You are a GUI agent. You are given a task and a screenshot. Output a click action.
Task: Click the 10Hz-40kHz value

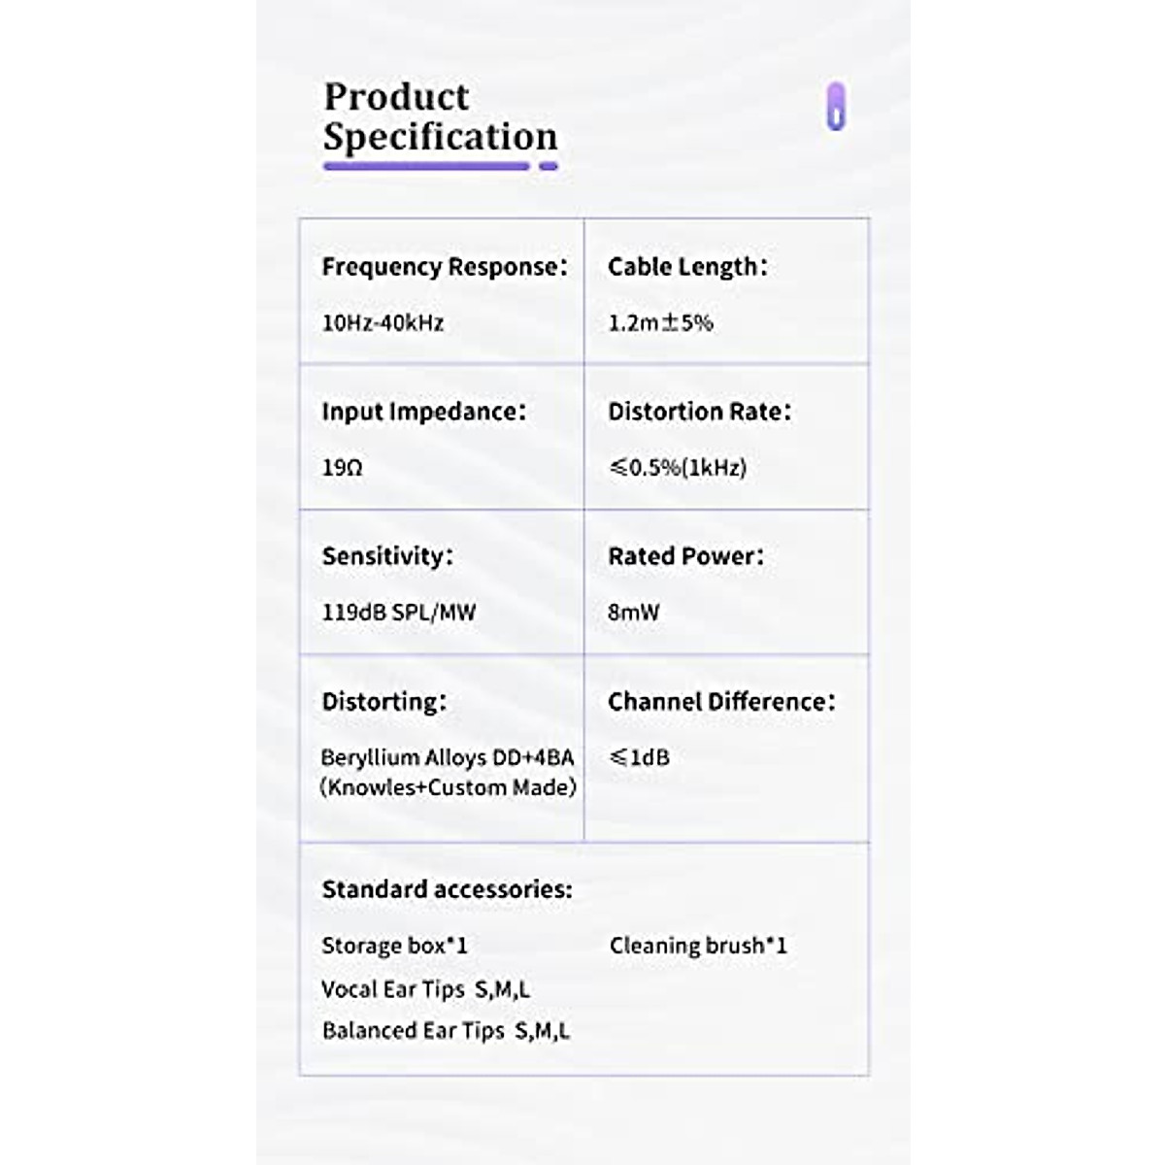tap(383, 323)
